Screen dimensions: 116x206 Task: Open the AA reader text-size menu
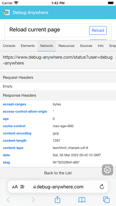click(x=15, y=187)
